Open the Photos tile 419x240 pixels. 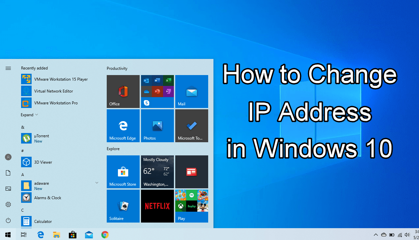click(157, 125)
